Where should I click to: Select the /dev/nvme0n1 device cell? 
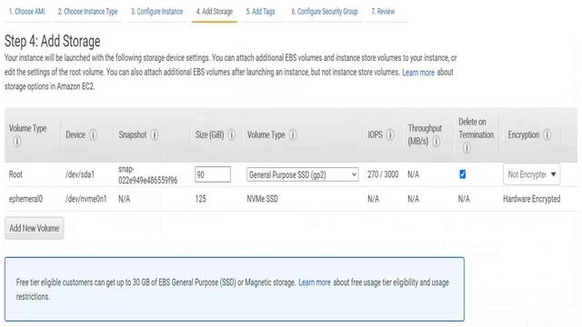click(x=86, y=199)
